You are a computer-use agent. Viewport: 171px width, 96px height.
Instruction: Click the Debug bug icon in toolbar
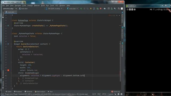(84, 9)
